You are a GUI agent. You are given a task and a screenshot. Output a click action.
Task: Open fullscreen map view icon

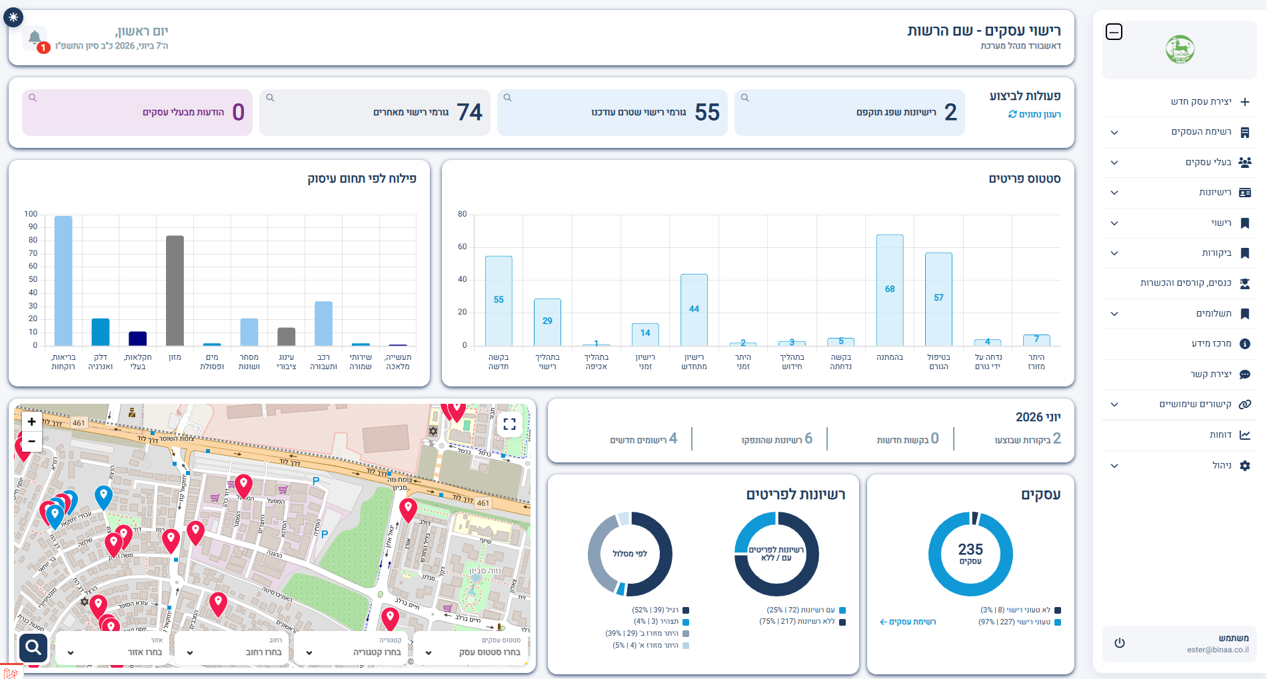click(510, 424)
